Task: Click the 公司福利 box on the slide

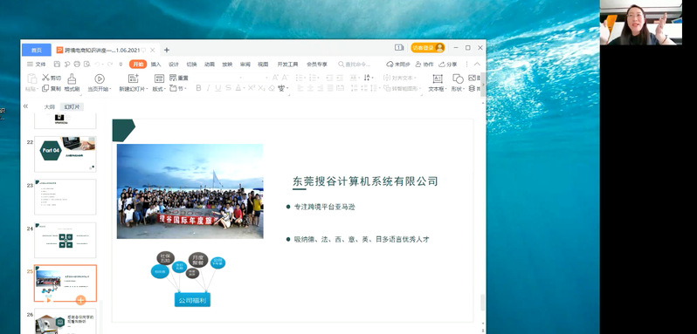Action: 192,300
